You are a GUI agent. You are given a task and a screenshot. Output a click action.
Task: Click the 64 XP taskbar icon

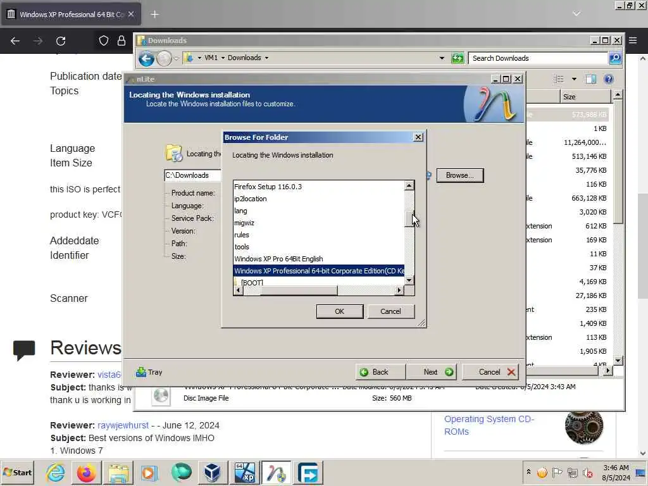click(245, 473)
